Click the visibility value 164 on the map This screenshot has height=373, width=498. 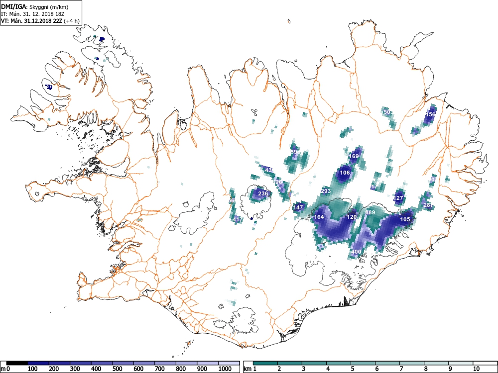(319, 217)
